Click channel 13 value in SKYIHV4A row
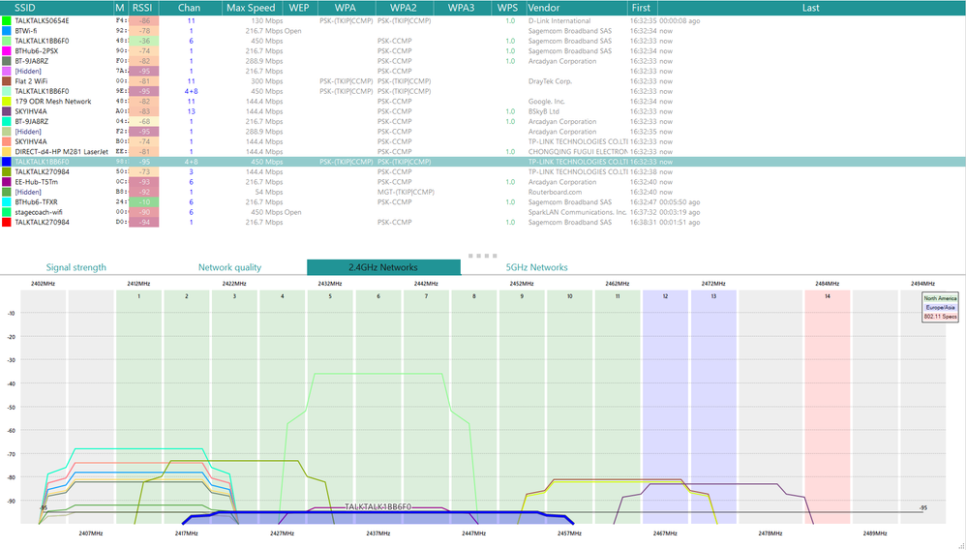Image resolution: width=966 pixels, height=550 pixels. tap(191, 111)
